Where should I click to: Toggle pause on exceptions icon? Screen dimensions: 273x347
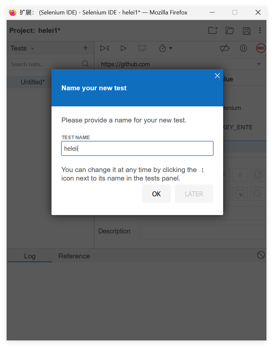(x=243, y=48)
